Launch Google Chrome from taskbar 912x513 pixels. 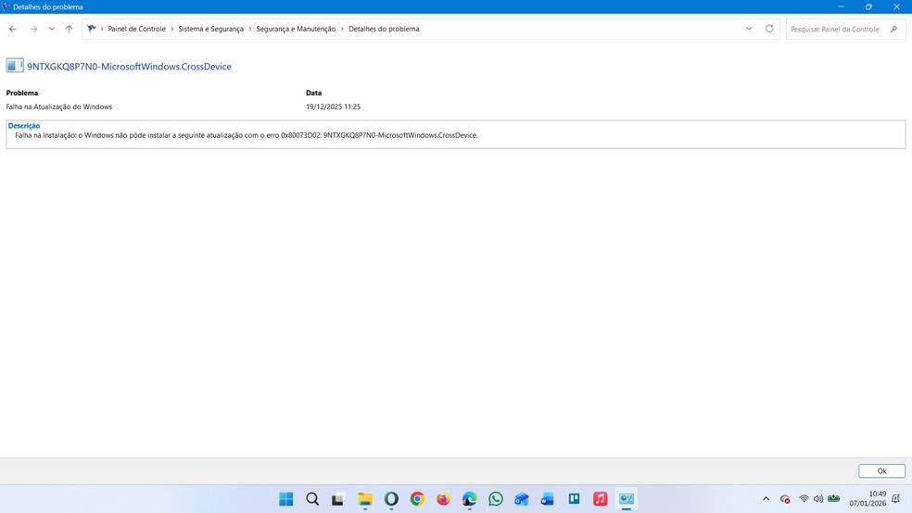[417, 499]
